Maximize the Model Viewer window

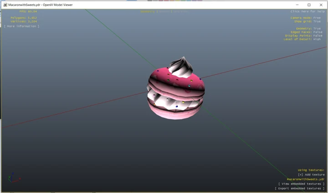309,5
